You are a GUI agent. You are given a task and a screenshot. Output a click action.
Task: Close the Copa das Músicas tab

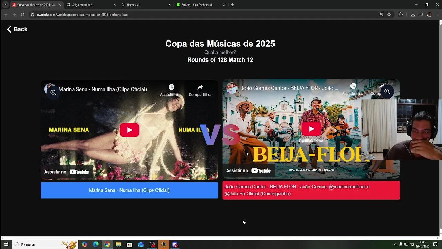[x=60, y=5]
